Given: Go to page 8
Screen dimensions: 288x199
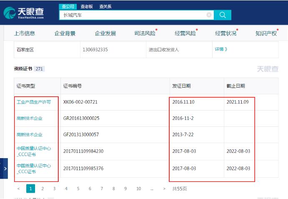Looking at the screenshot, I should click(x=113, y=189).
